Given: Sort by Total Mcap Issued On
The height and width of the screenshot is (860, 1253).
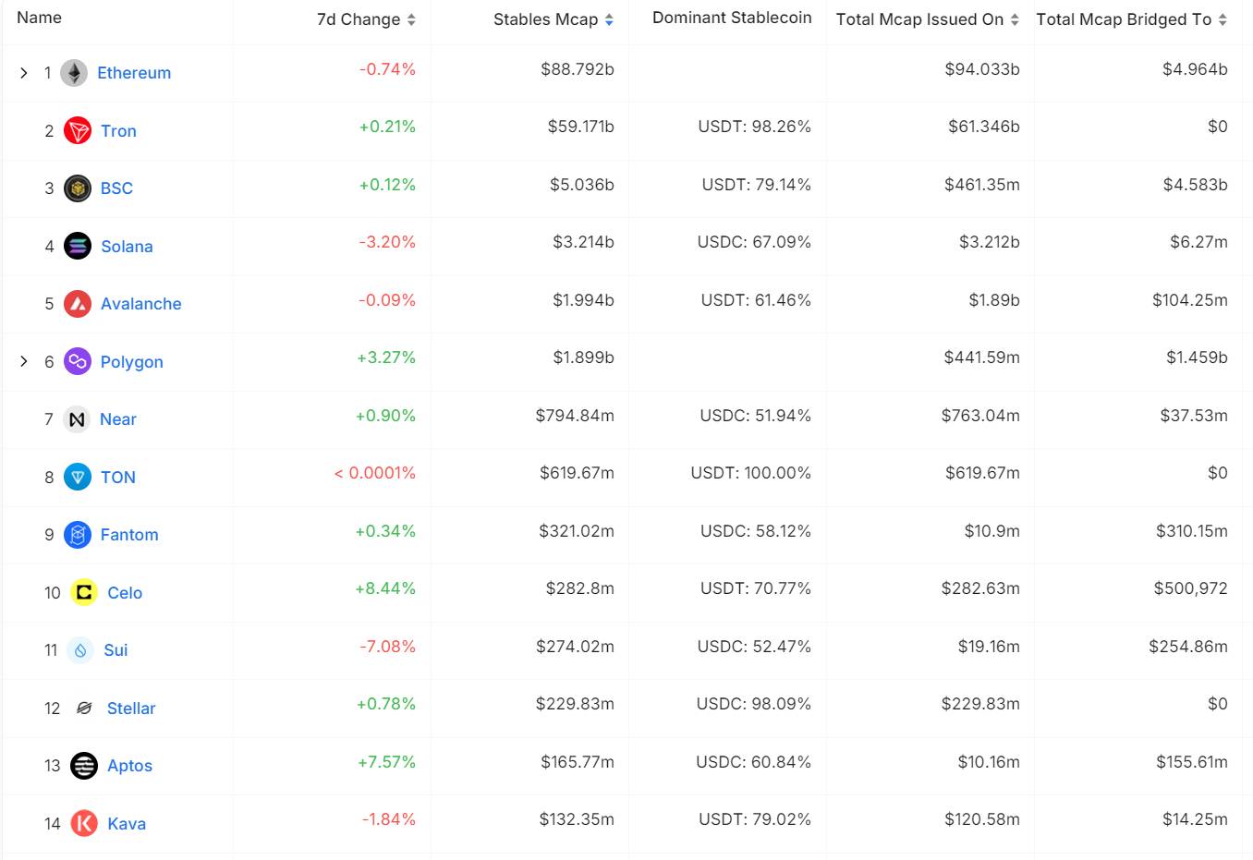Looking at the screenshot, I should tap(927, 19).
